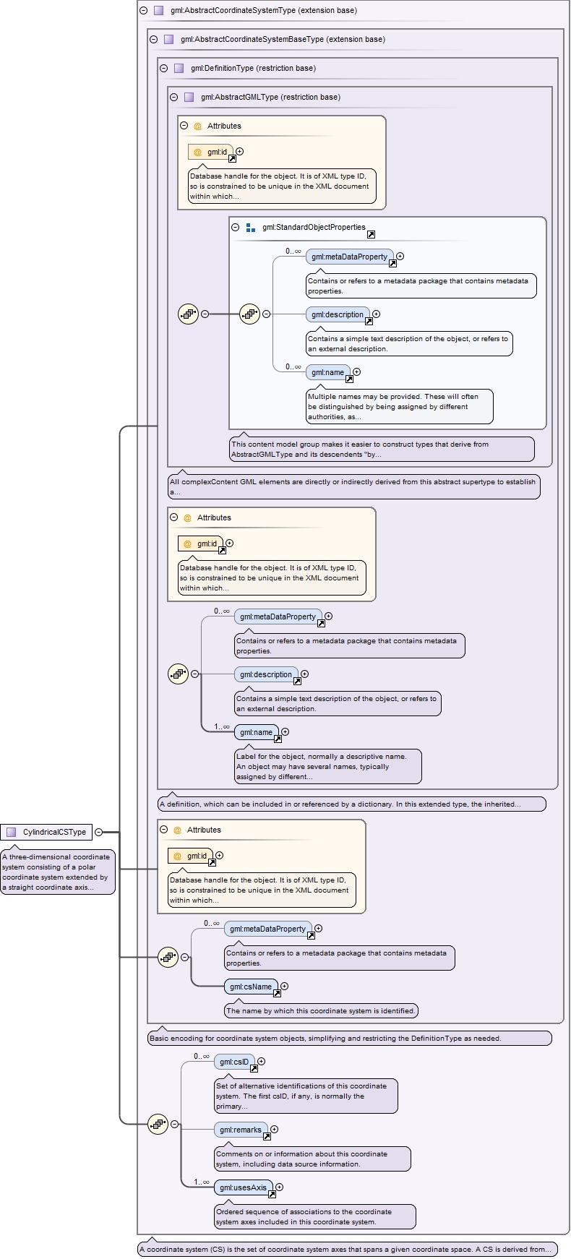The image size is (571, 1259).
Task: Click the CylindricalCSType description annotation
Action: 58,872
